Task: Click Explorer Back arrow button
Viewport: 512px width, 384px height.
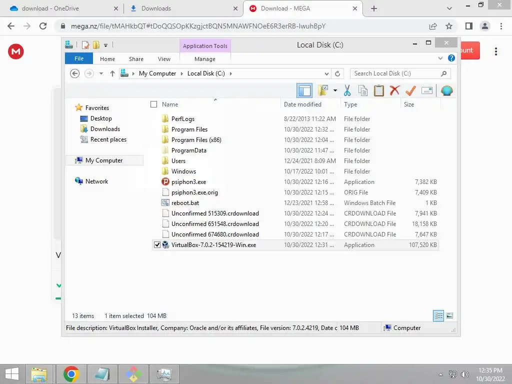Action: click(75, 73)
